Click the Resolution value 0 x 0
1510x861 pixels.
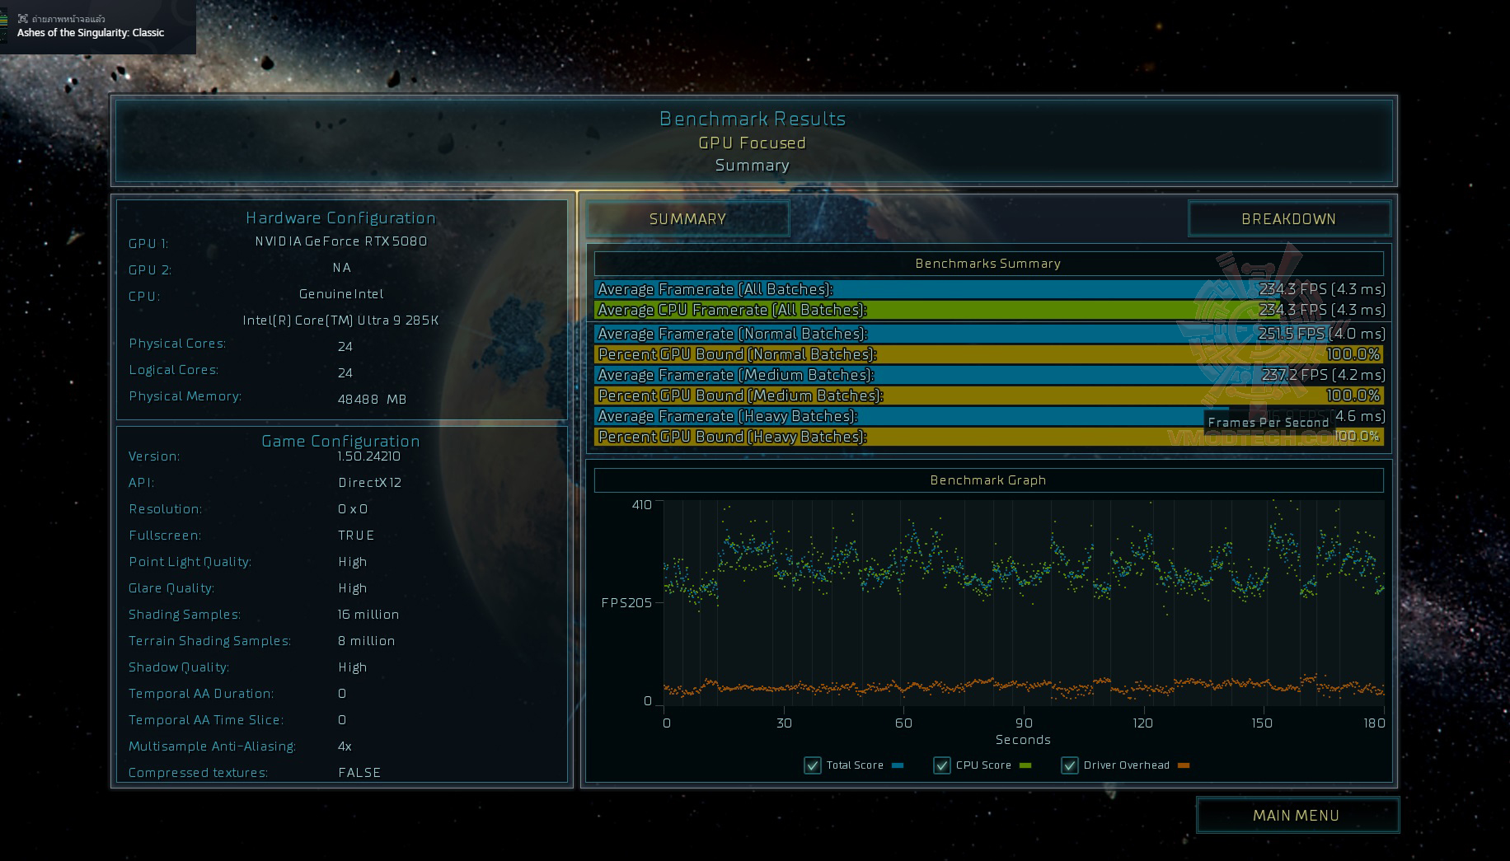click(354, 509)
